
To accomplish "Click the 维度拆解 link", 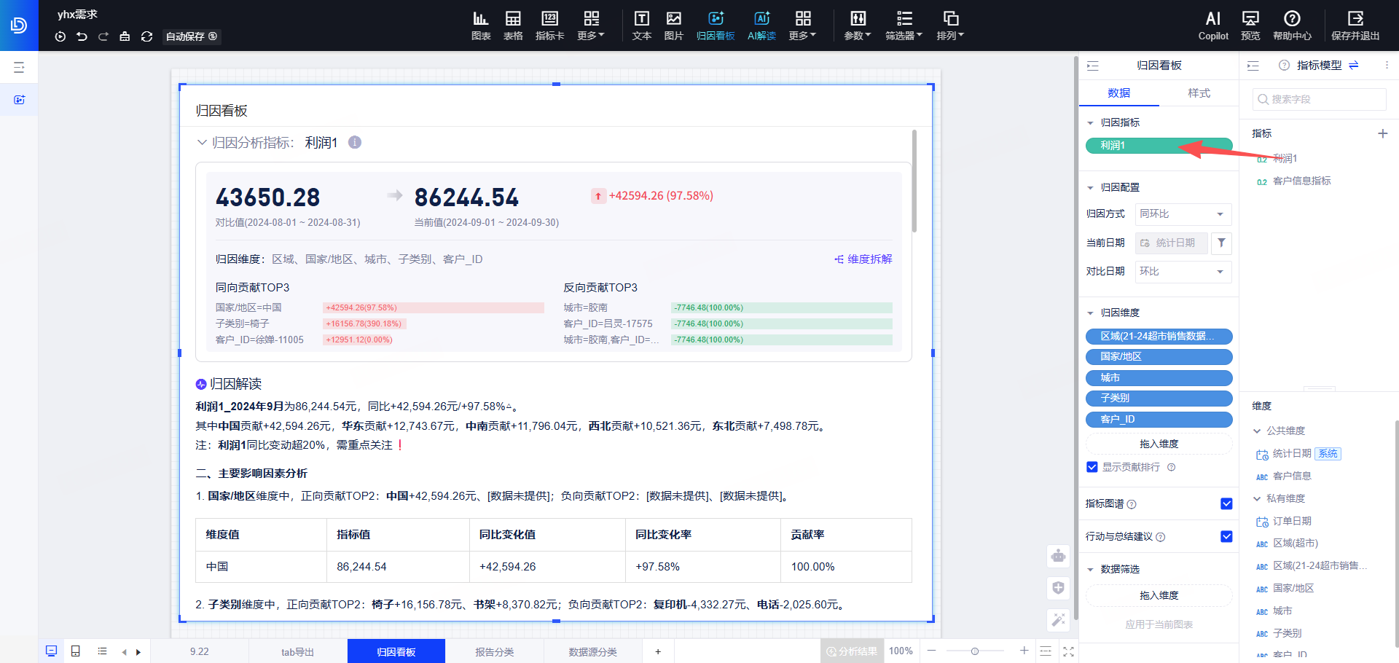I will pos(863,259).
